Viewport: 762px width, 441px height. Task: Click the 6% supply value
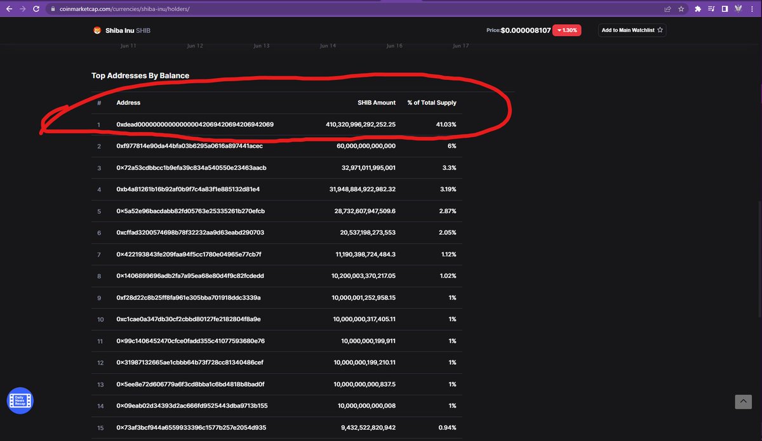(x=451, y=146)
